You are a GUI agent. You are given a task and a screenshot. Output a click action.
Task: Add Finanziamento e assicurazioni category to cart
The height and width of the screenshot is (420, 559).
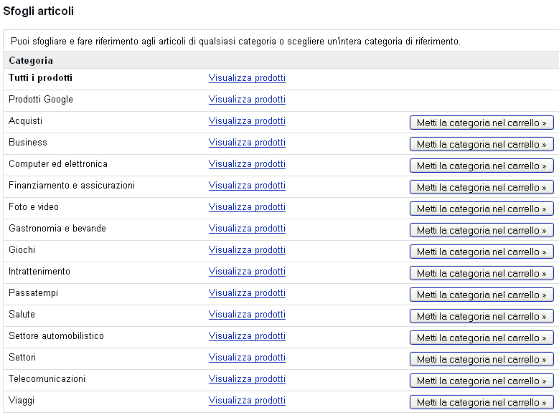[x=482, y=187]
